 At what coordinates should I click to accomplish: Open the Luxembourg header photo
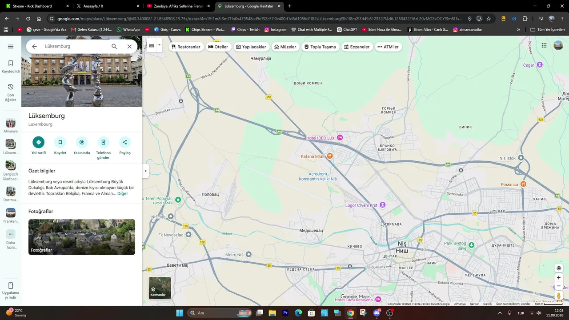[82, 71]
